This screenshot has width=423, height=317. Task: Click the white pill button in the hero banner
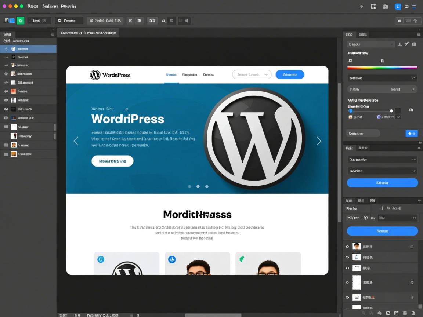112,161
